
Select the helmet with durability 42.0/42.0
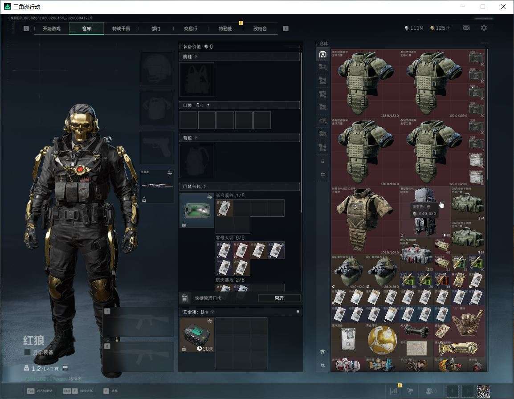tap(348, 272)
